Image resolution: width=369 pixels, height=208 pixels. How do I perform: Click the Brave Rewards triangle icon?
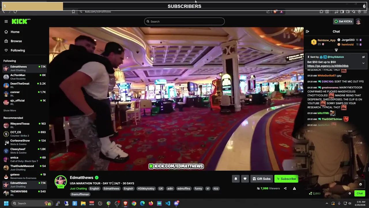coord(281,12)
